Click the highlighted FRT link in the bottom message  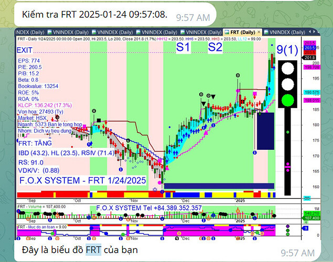(x=93, y=250)
